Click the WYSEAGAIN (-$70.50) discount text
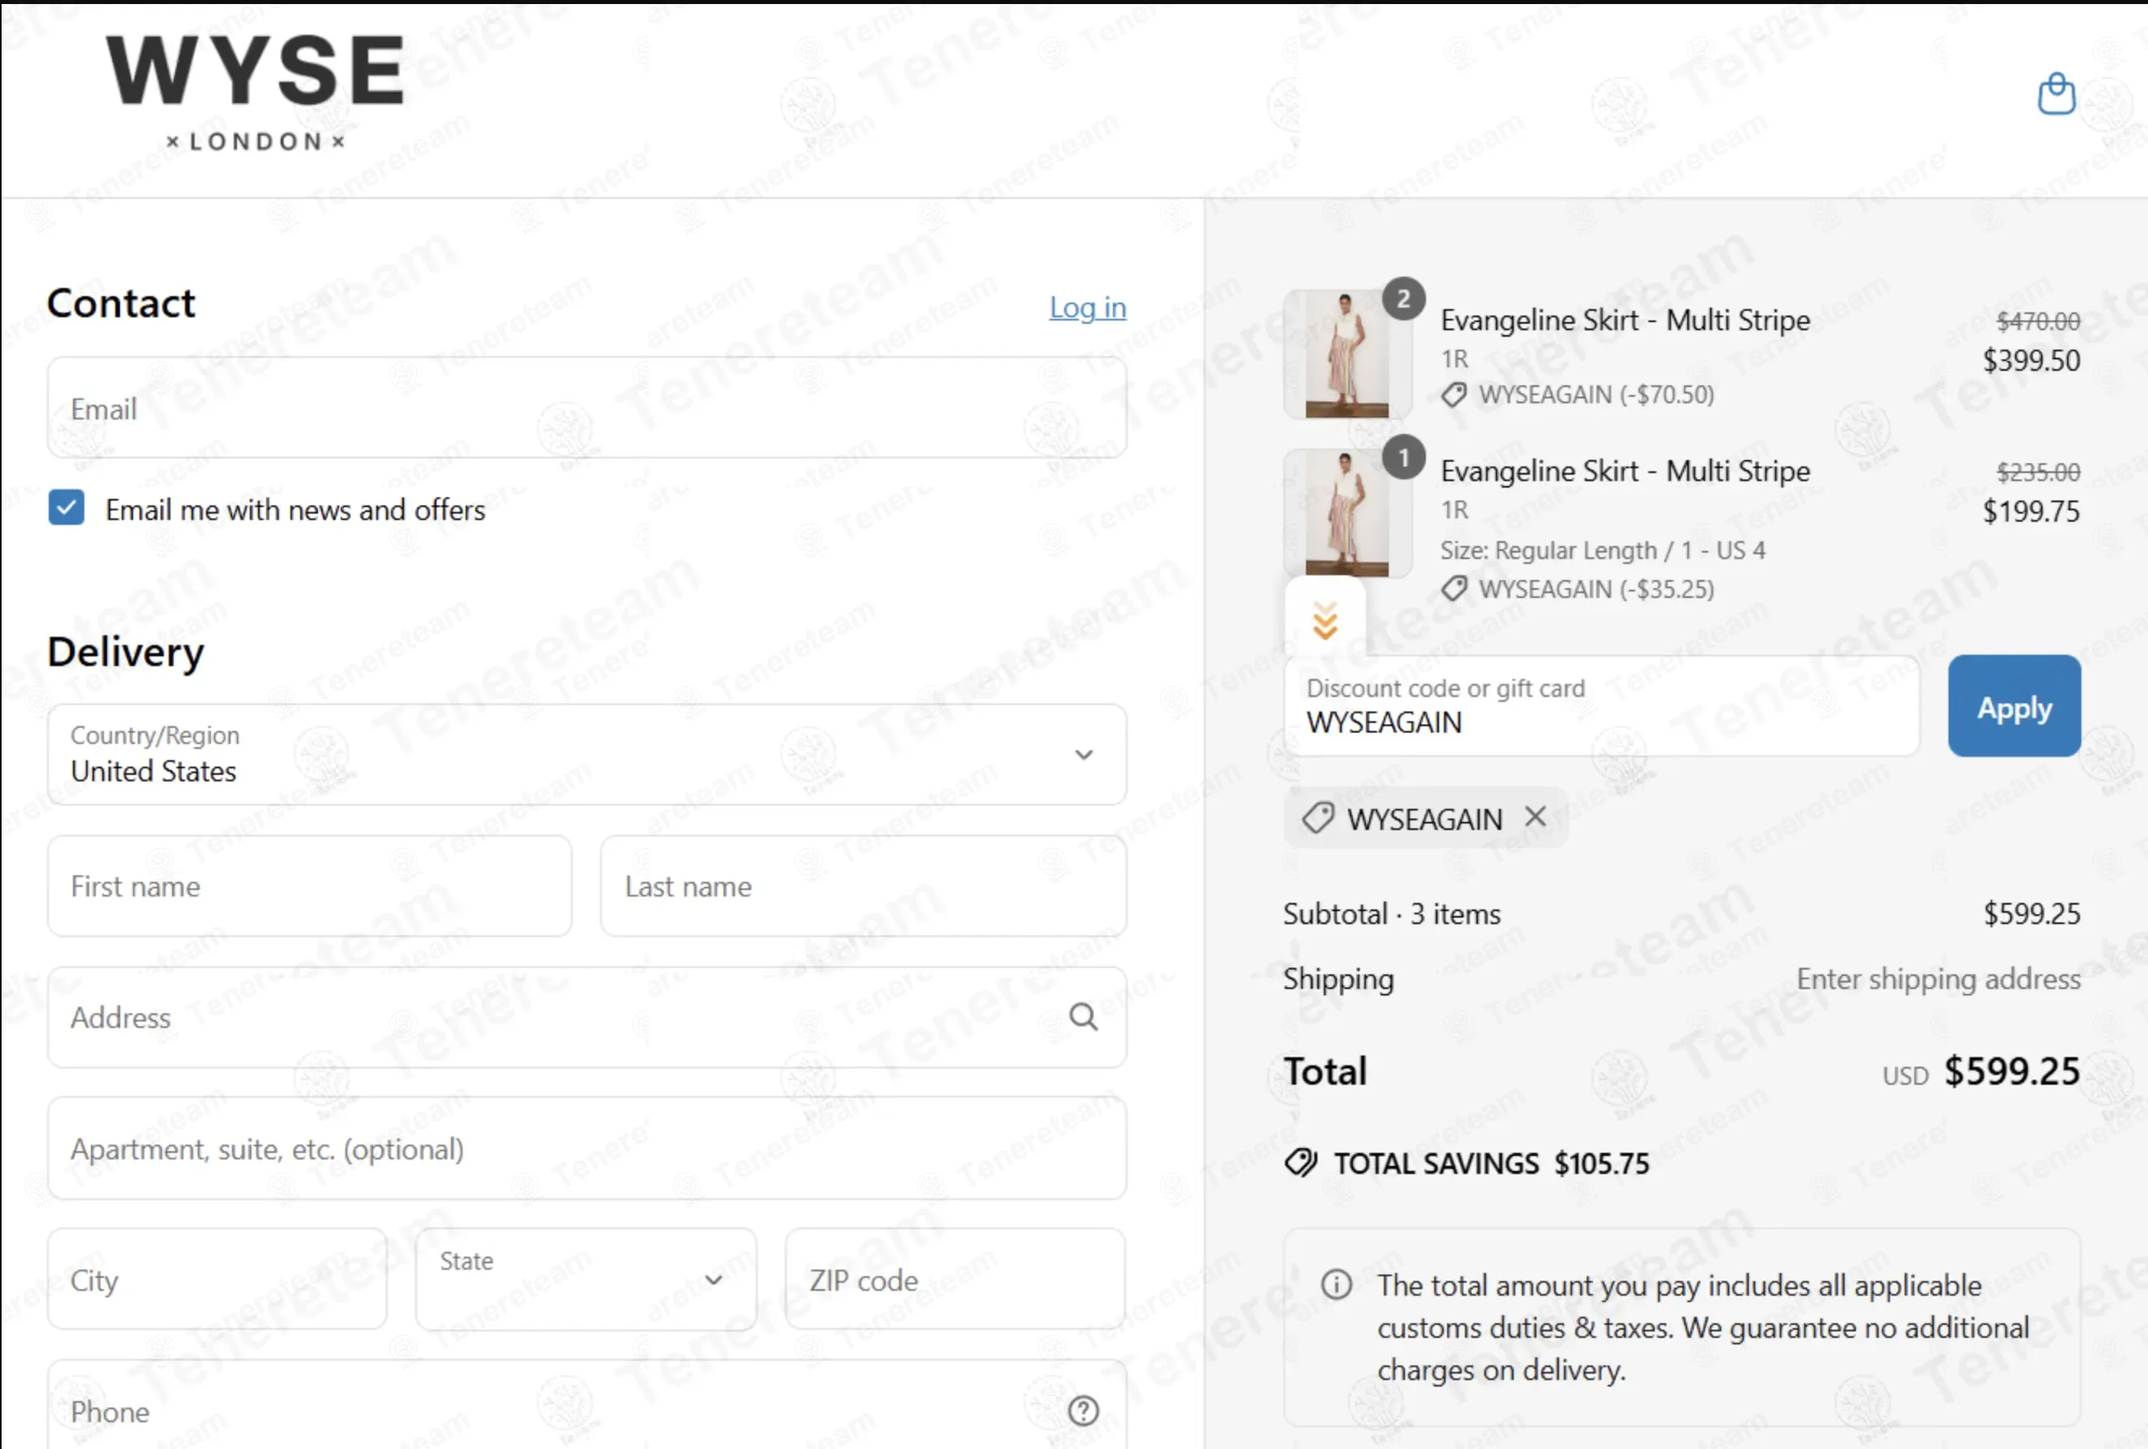 tap(1596, 394)
